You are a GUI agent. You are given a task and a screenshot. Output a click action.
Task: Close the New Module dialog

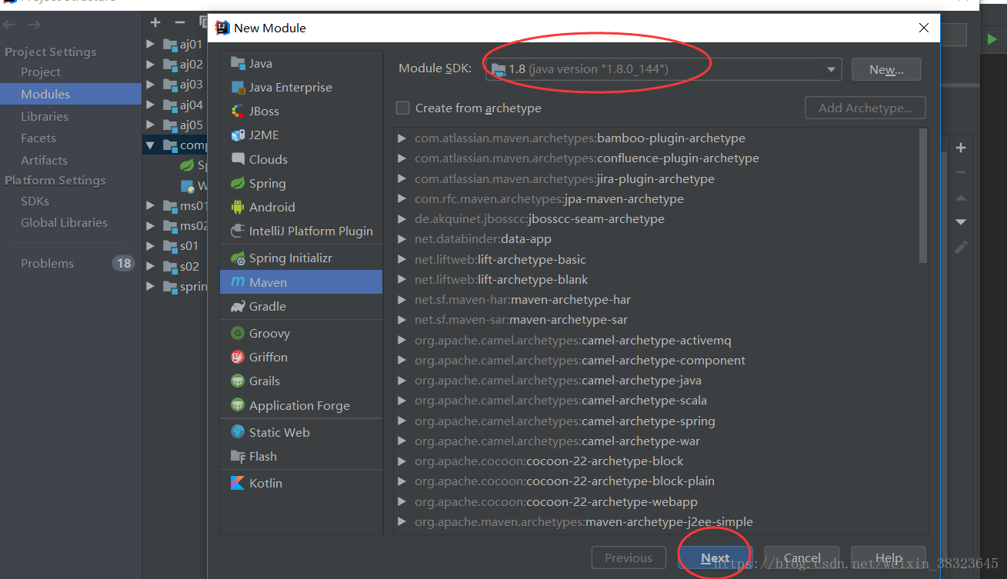click(x=924, y=28)
